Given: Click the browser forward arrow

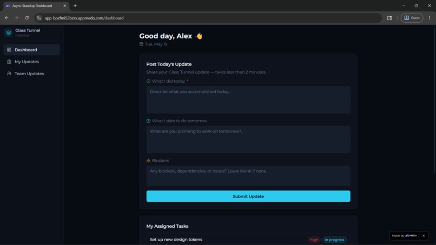Looking at the screenshot, I should click(17, 18).
